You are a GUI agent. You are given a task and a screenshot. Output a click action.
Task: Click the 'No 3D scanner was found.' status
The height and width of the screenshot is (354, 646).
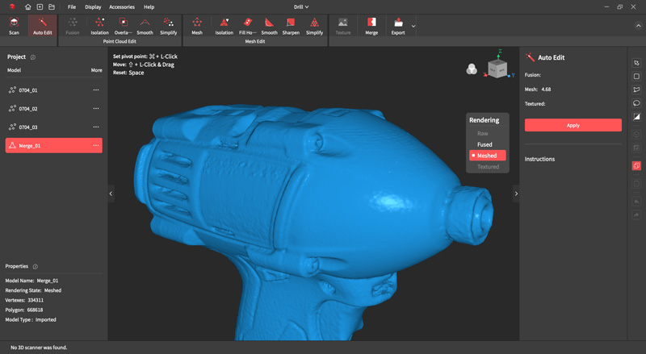click(39, 348)
